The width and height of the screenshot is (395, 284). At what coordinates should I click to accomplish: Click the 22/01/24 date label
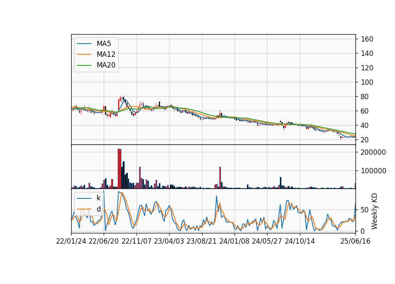click(71, 241)
